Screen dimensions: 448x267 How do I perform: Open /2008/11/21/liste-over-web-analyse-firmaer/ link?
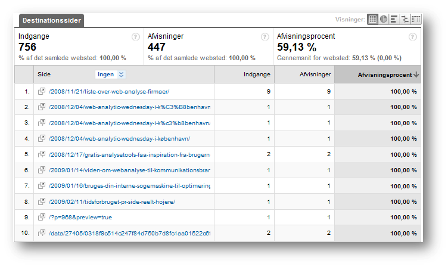[109, 91]
